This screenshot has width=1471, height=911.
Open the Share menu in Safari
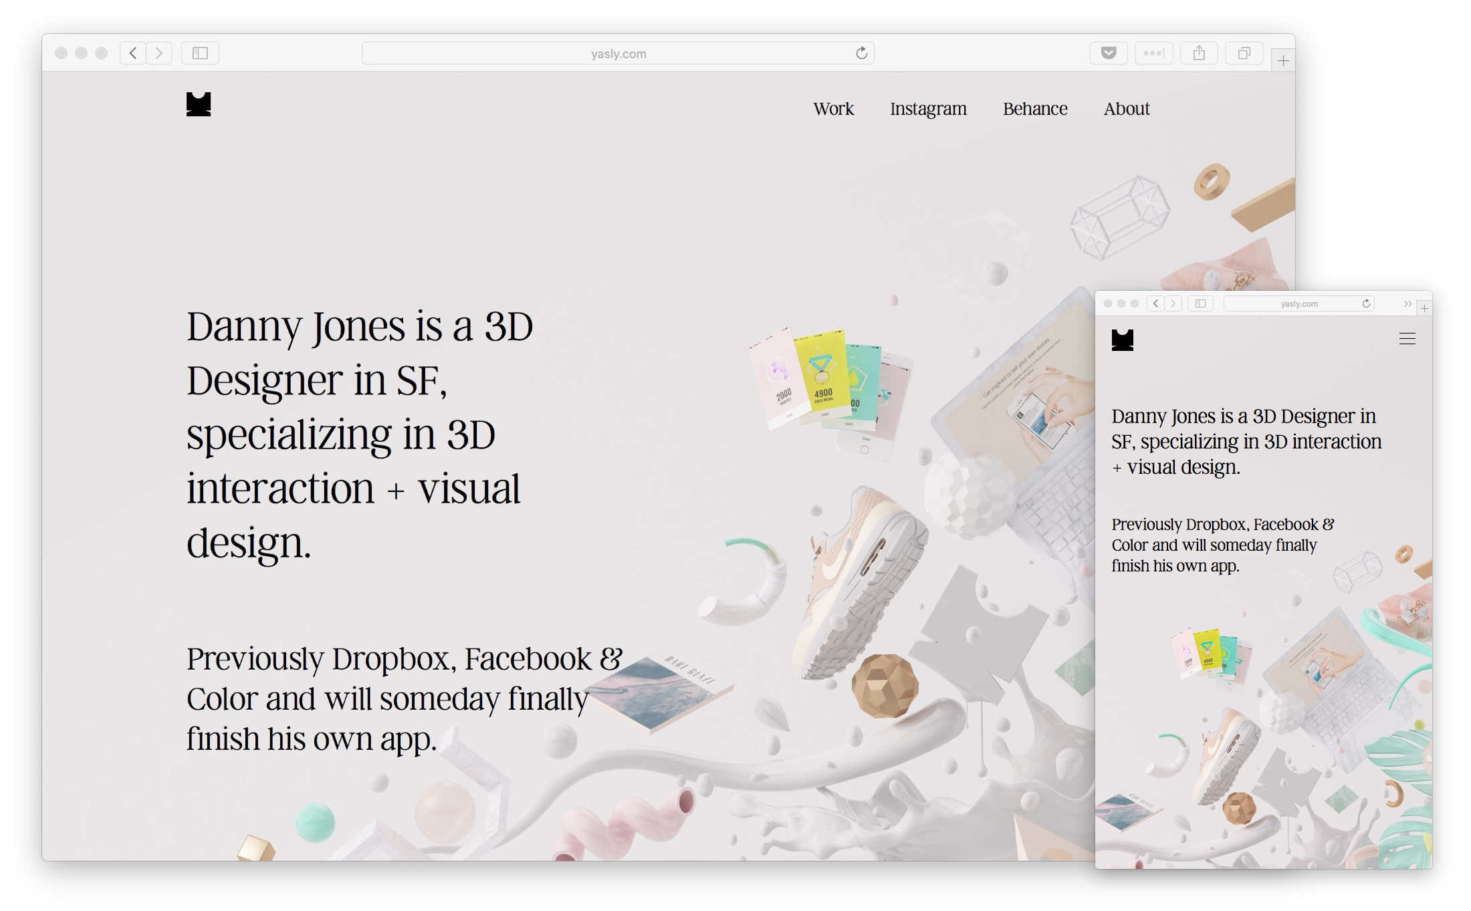(1200, 53)
